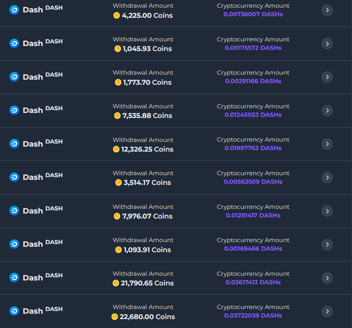This screenshot has height=328, width=352.
Task: Click chevron next to 0.01245053 DASHs
Action: click(327, 111)
